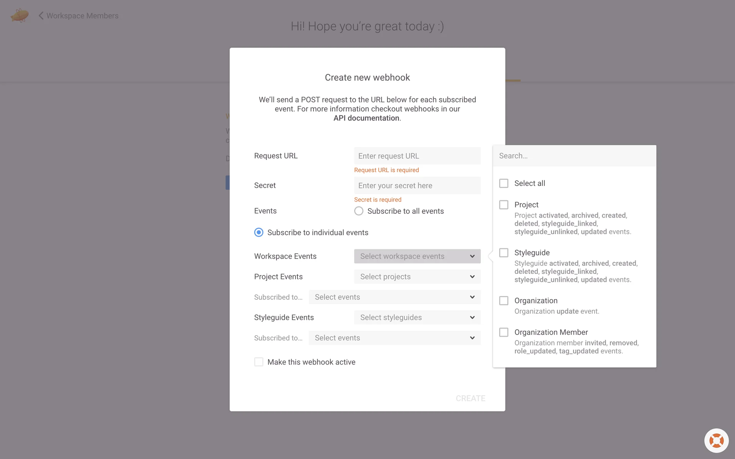The image size is (735, 459).
Task: Open Select events dropdown under Project Events
Action: pyautogui.click(x=394, y=297)
